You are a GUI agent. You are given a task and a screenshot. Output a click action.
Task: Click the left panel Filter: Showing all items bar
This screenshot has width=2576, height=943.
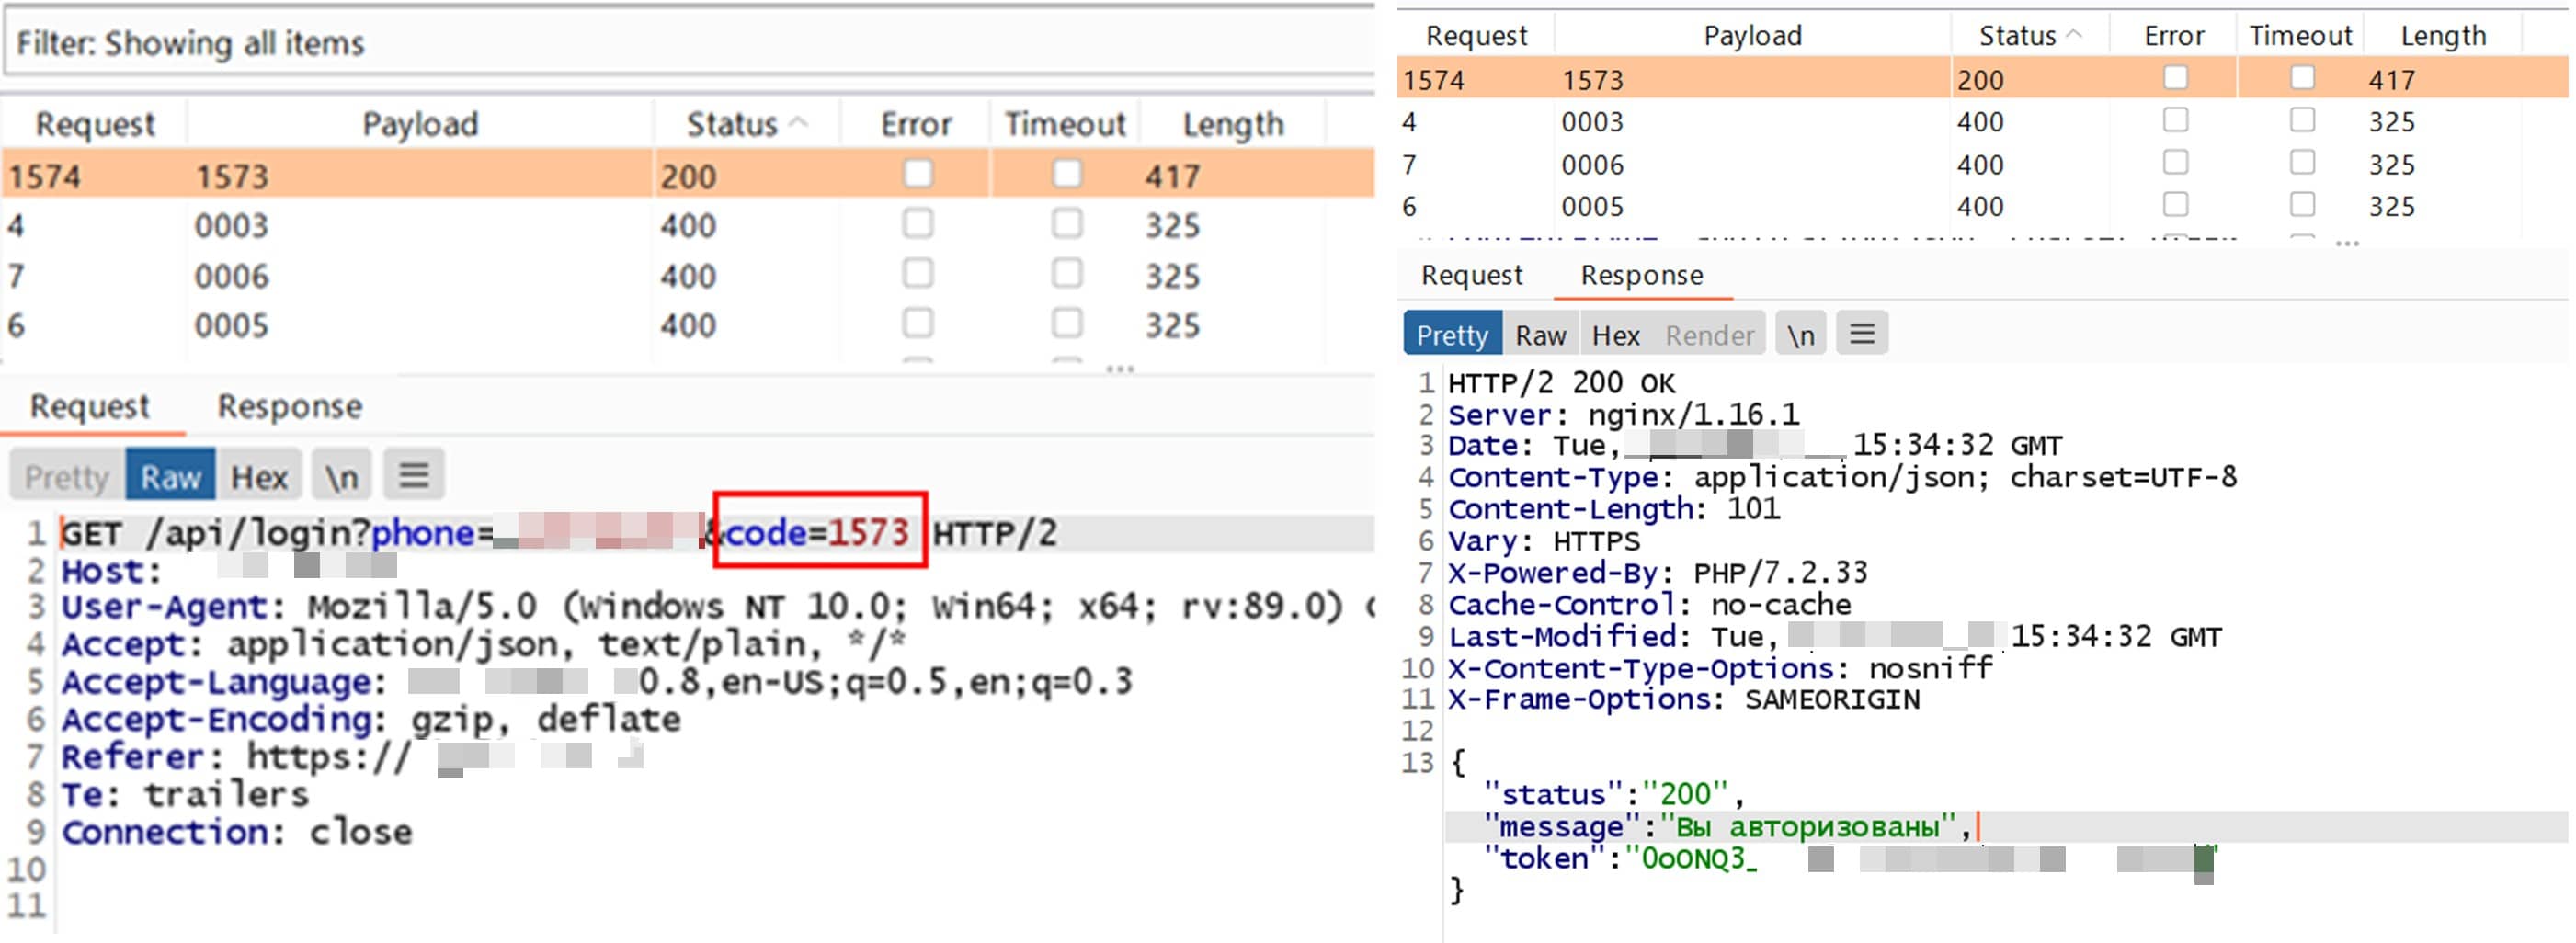[x=690, y=43]
